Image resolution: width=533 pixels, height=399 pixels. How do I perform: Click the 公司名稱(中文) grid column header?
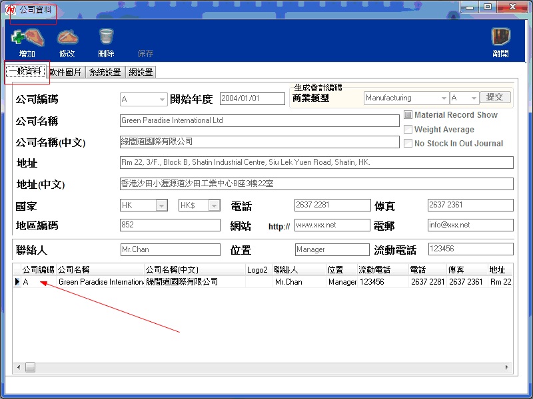pos(195,270)
